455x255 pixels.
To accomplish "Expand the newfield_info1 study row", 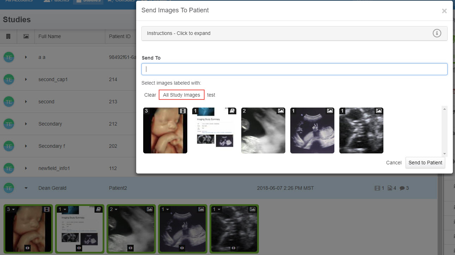I will point(26,168).
